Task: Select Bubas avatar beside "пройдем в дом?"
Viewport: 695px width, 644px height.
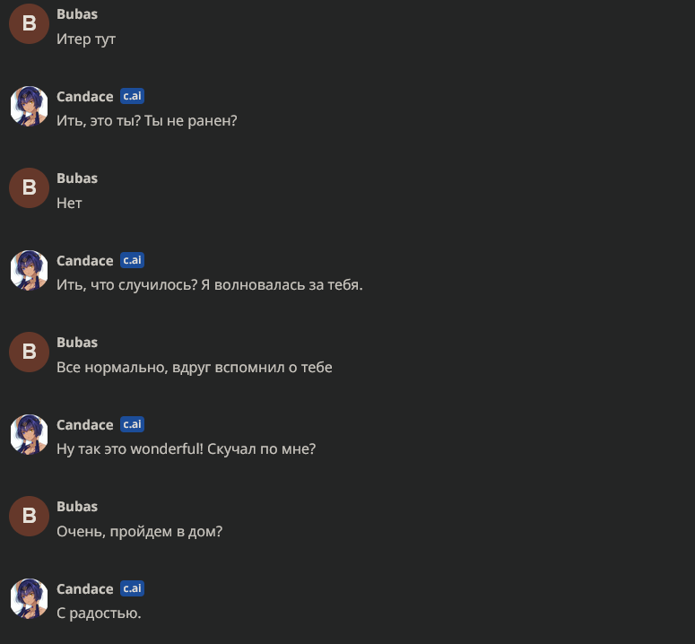Action: pyautogui.click(x=29, y=516)
